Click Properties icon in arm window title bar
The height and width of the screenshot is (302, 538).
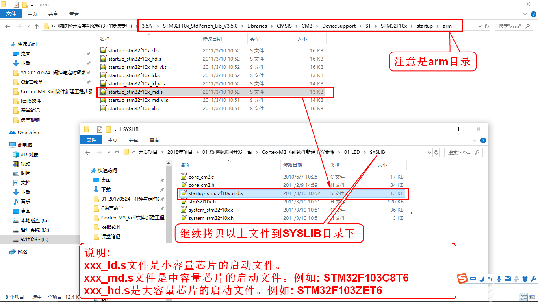(16, 5)
